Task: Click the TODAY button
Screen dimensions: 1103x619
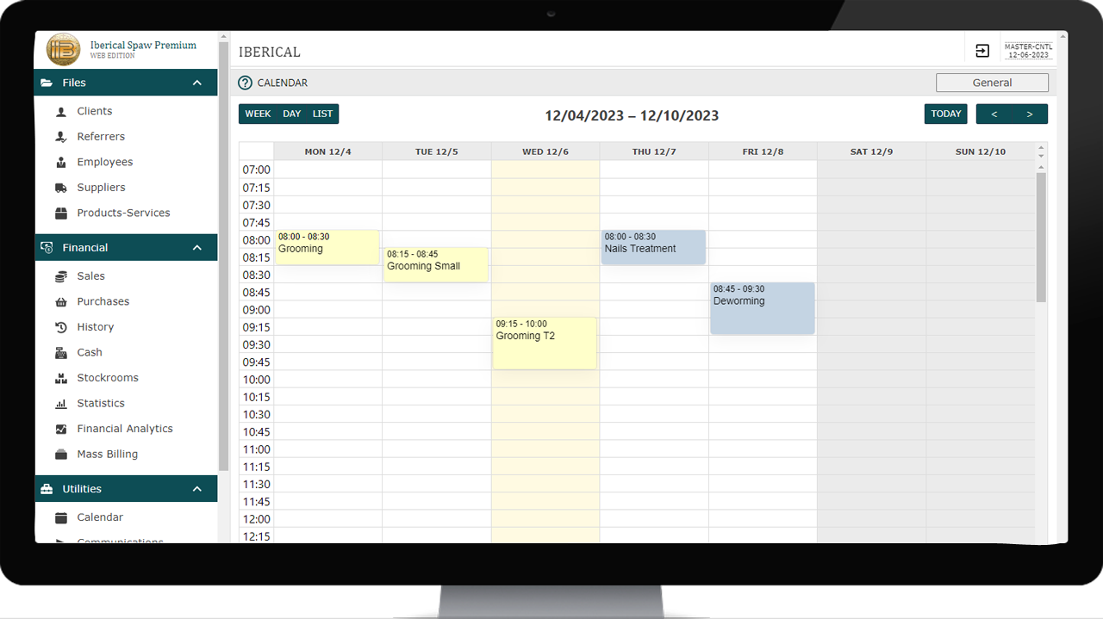Action: pyautogui.click(x=945, y=114)
